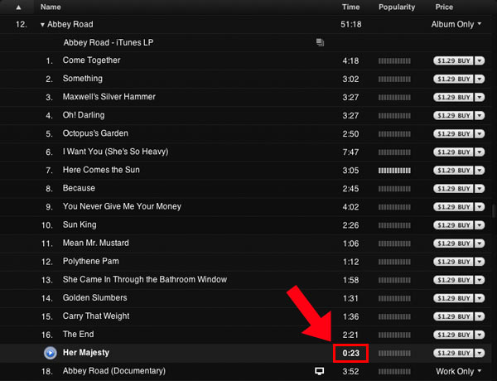Click the sort arrow in the first column header

point(19,7)
